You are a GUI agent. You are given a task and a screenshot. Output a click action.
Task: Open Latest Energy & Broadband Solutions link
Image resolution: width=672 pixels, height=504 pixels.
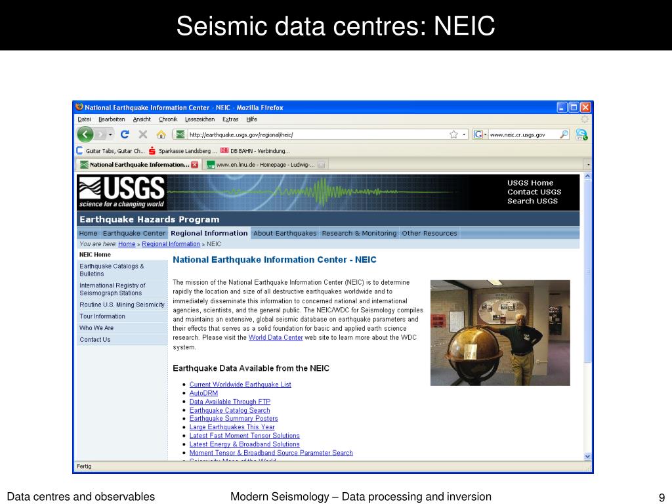click(x=245, y=444)
